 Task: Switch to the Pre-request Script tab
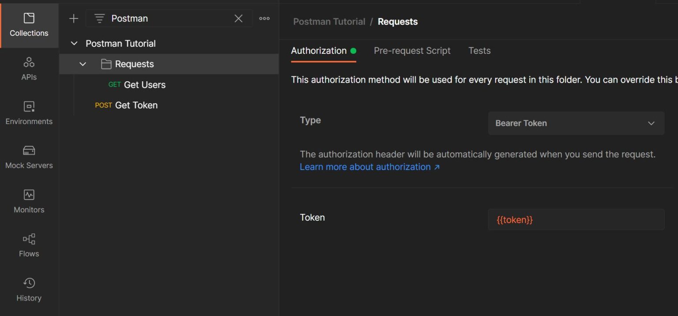(x=412, y=50)
